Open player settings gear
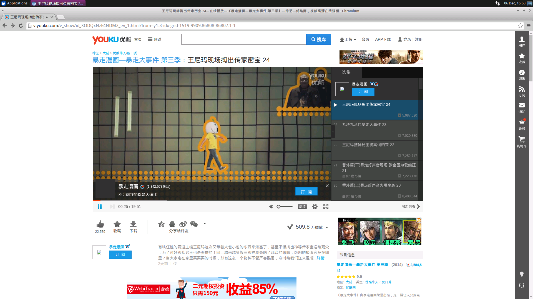The width and height of the screenshot is (533, 299). click(315, 207)
